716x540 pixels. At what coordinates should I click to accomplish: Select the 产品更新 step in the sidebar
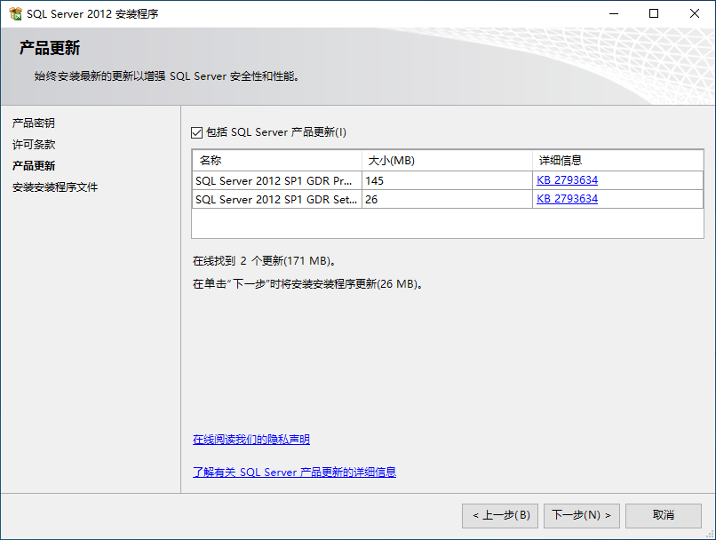34,166
